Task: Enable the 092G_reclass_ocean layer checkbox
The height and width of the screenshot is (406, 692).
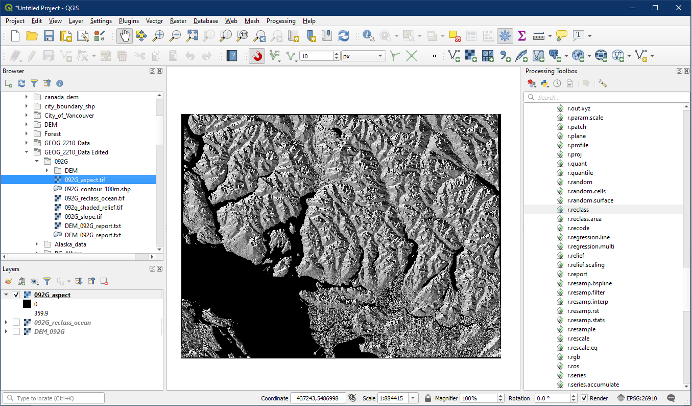Action: 16,323
